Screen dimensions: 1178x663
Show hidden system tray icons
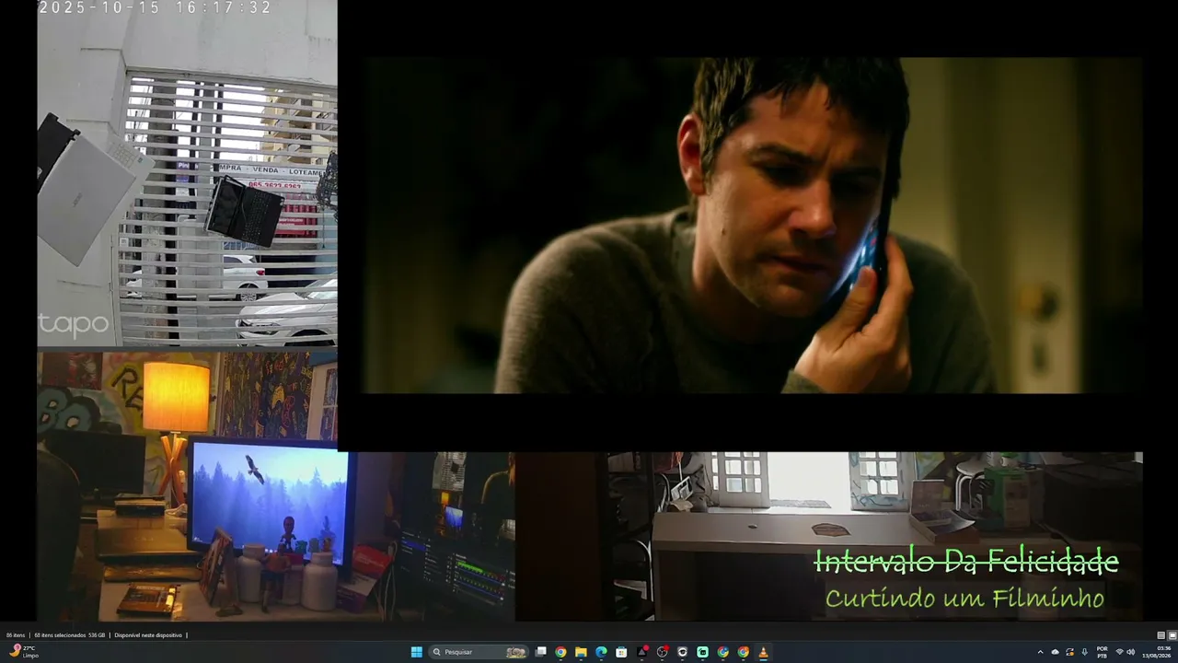pyautogui.click(x=1041, y=652)
